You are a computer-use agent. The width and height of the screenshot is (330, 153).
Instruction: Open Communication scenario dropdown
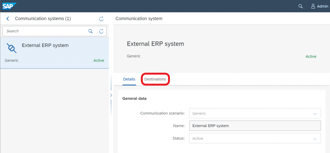[x=255, y=113]
